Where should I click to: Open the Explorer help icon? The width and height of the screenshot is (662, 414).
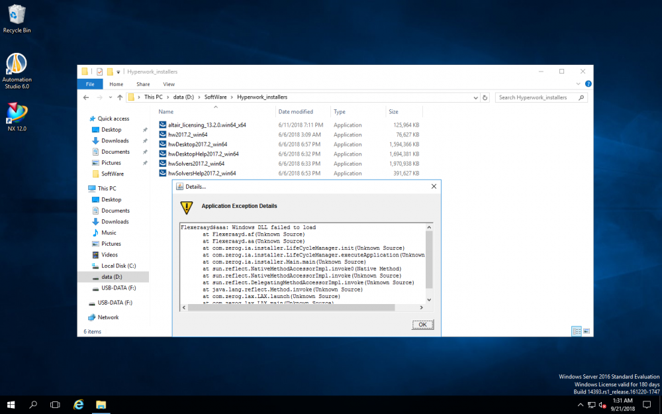(x=588, y=83)
